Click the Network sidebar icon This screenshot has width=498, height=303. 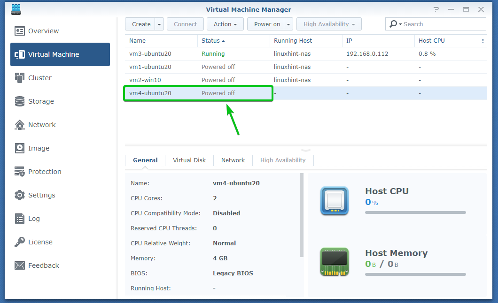[20, 125]
